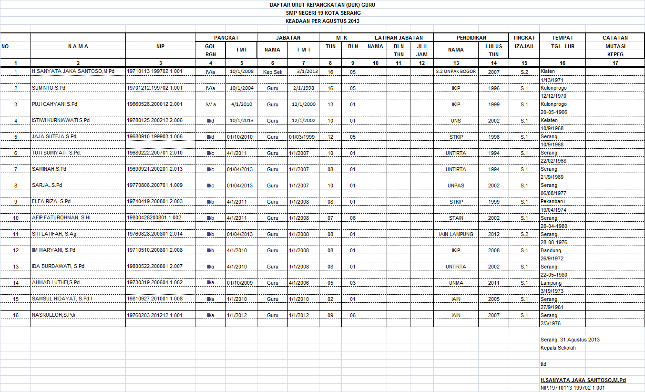This screenshot has width=645, height=392.
Task: Click the title DAFTAR URUT KEPANGKATAN (DUK) GURU
Action: pyautogui.click(x=322, y=5)
